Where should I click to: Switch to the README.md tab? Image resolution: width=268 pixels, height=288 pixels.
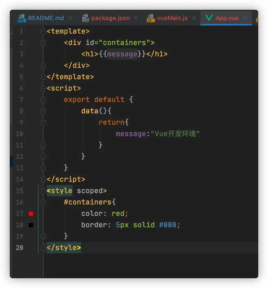pos(46,18)
